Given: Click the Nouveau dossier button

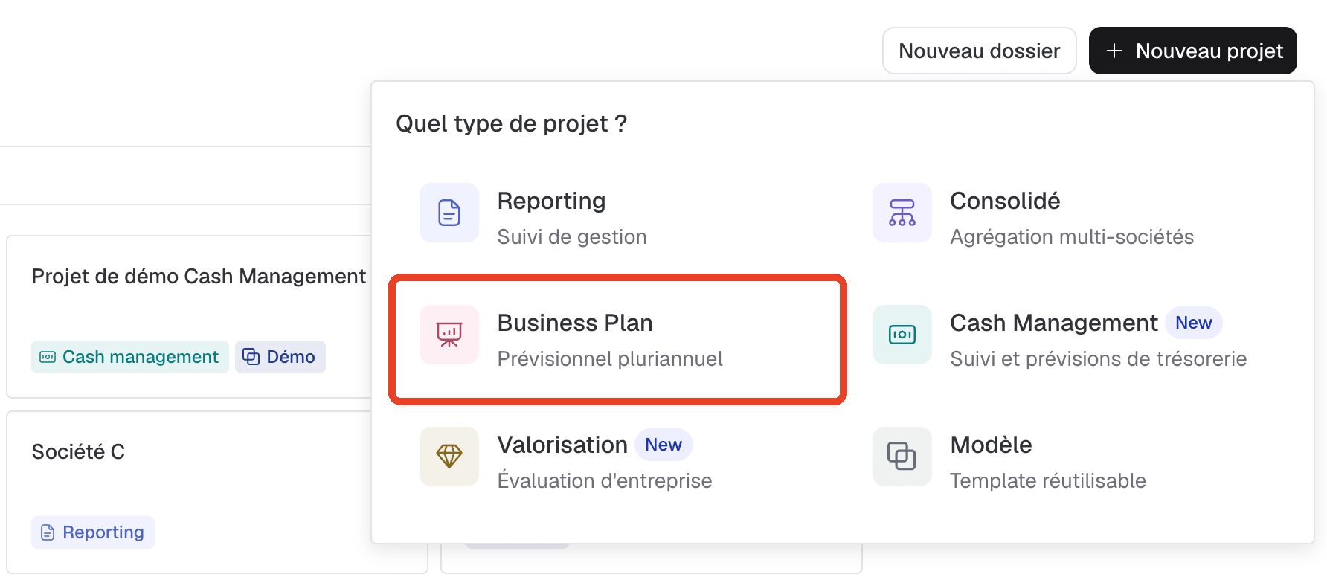Looking at the screenshot, I should pos(979,51).
